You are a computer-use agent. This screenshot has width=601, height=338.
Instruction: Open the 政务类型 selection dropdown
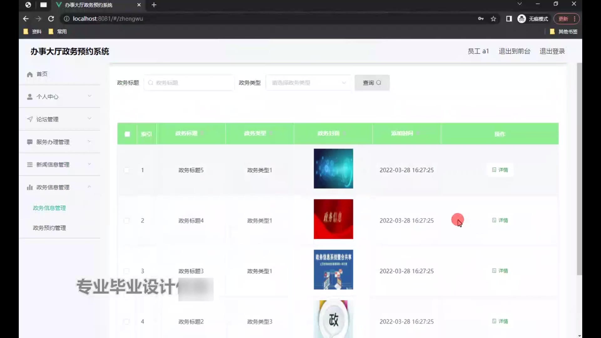coord(308,83)
